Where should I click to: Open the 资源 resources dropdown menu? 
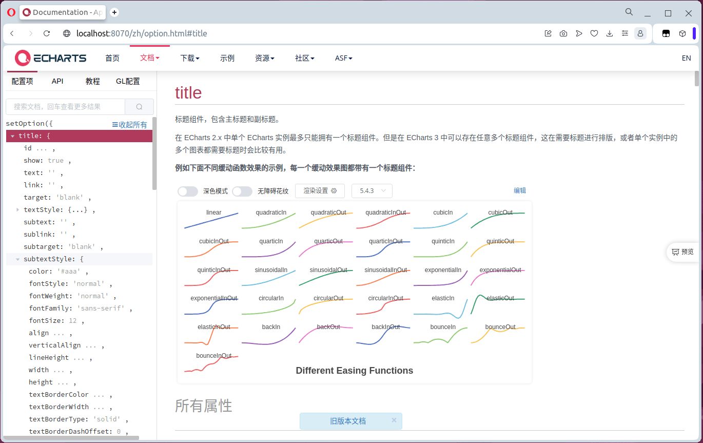[265, 58]
